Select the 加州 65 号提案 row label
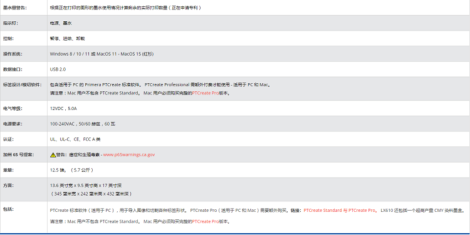This screenshot has height=235, width=470. tap(19, 154)
